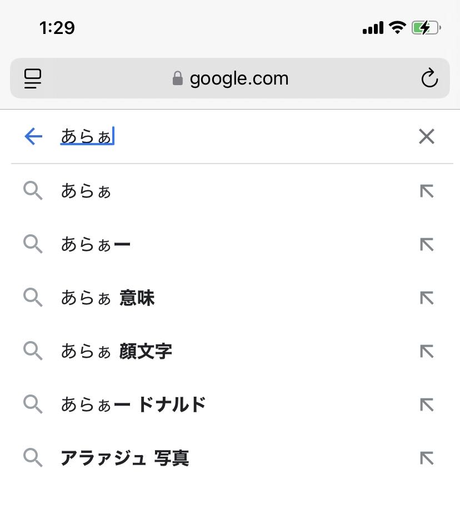Image resolution: width=460 pixels, height=523 pixels.
Task: Open the browser reader/tabs icon
Action: 33,78
